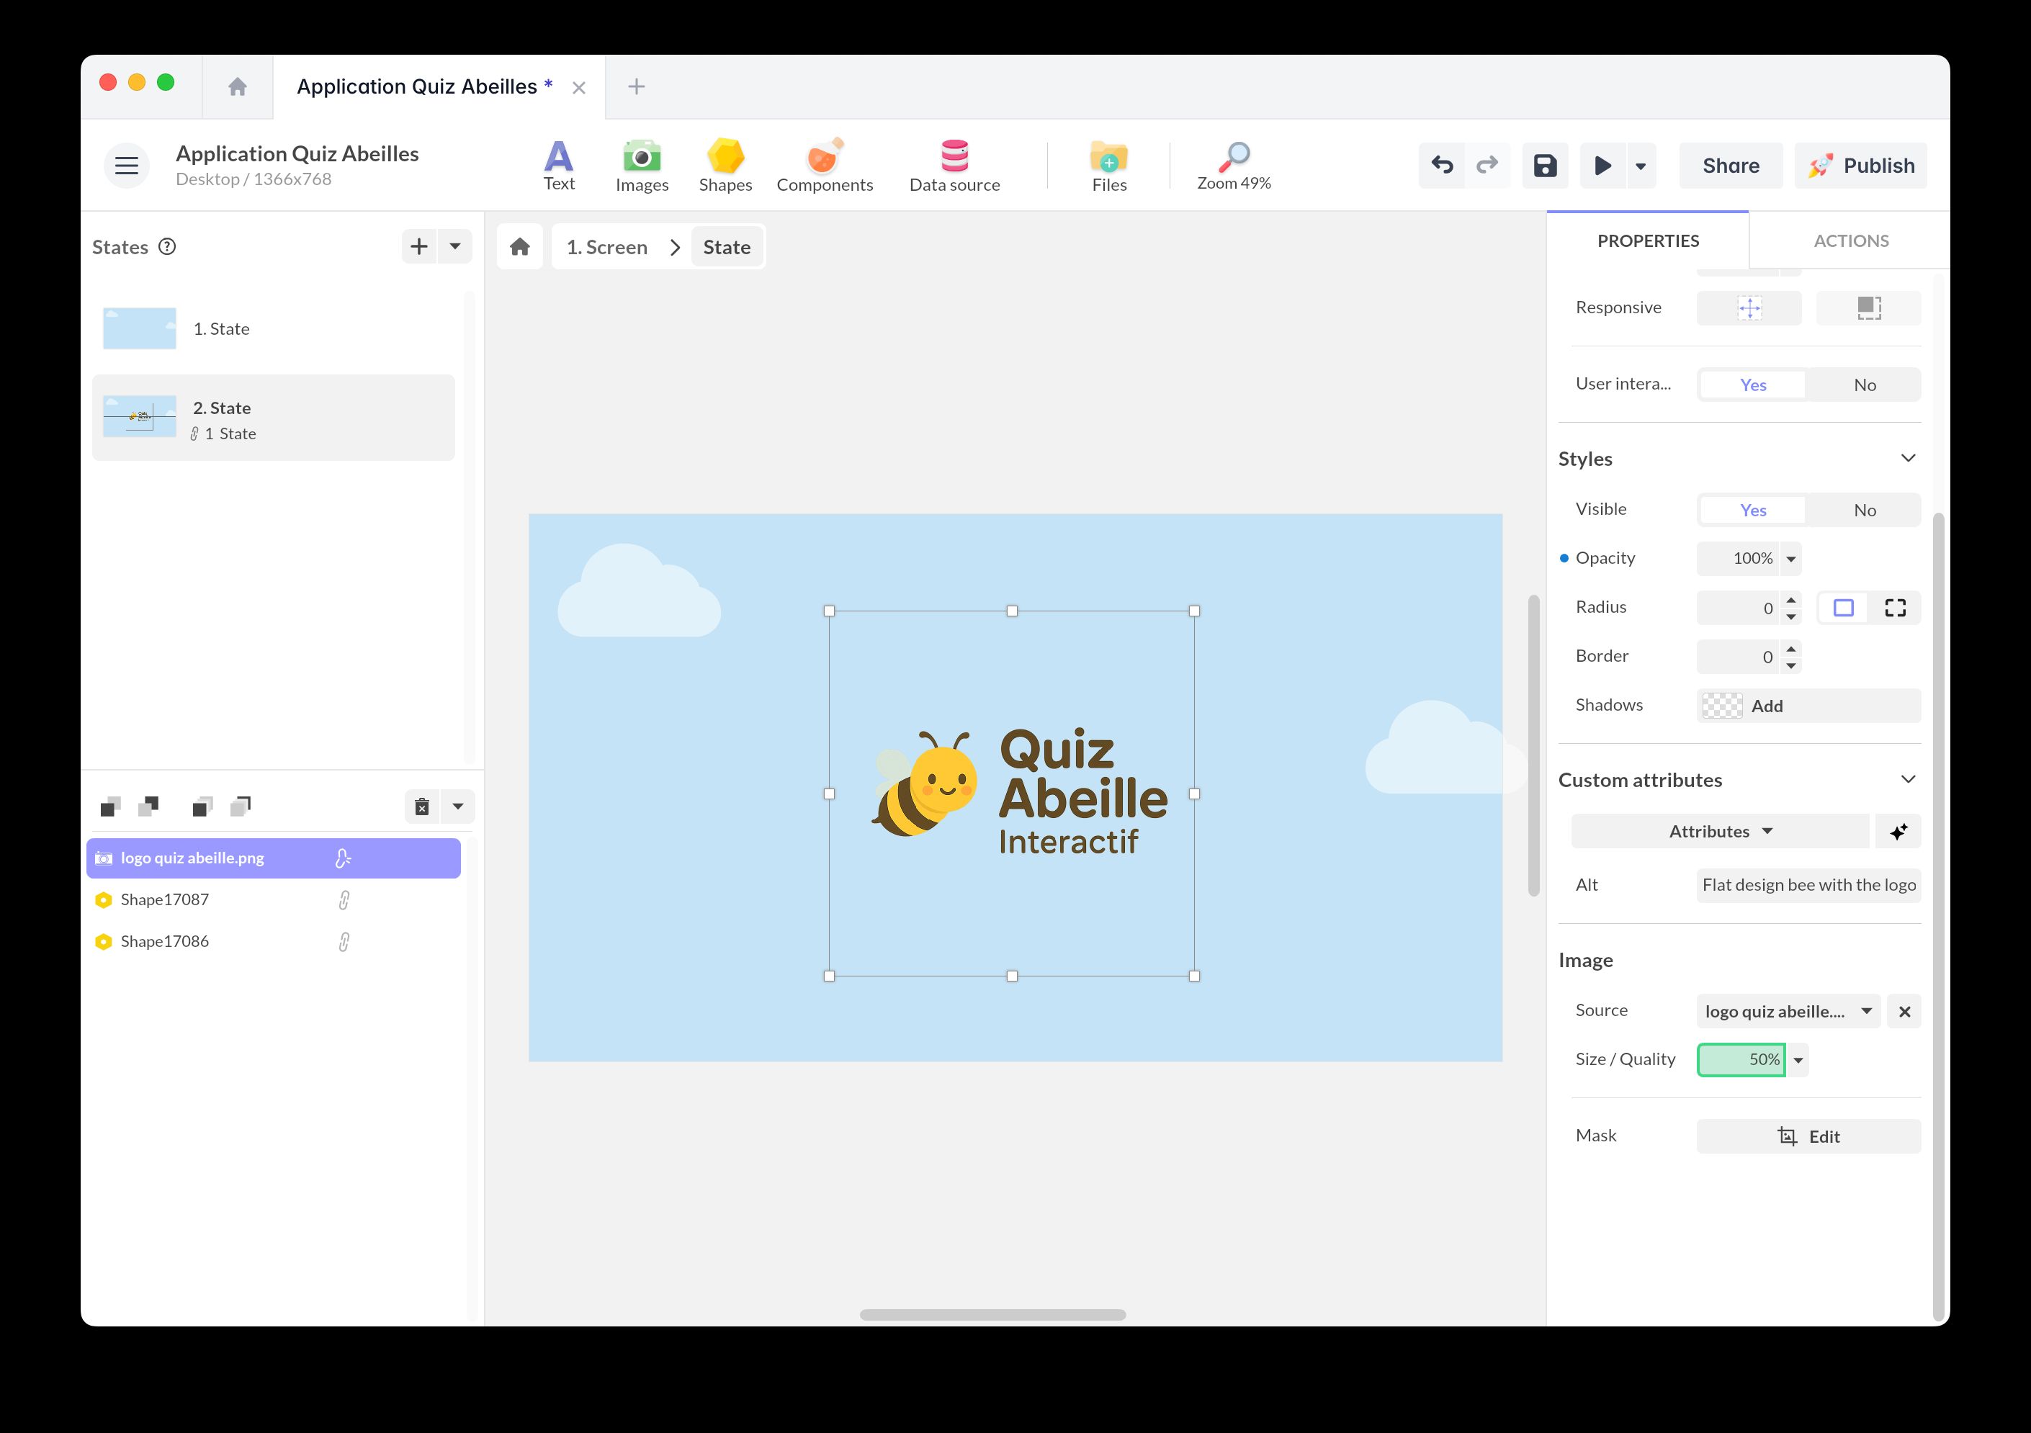2031x1433 pixels.
Task: Open the image Source dropdown
Action: tap(1788, 1011)
